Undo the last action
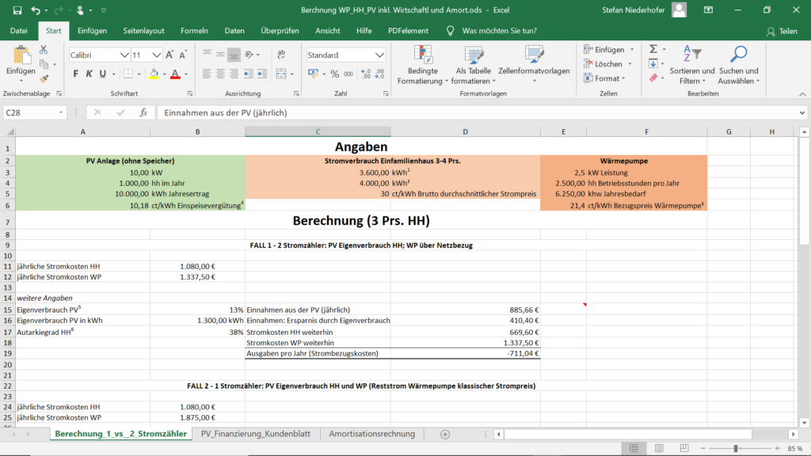This screenshot has height=456, width=811. tap(35, 9)
